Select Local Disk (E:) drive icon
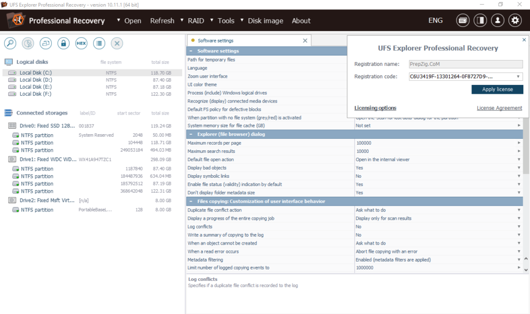Viewport: 530px width, 314px height. click(x=12, y=87)
